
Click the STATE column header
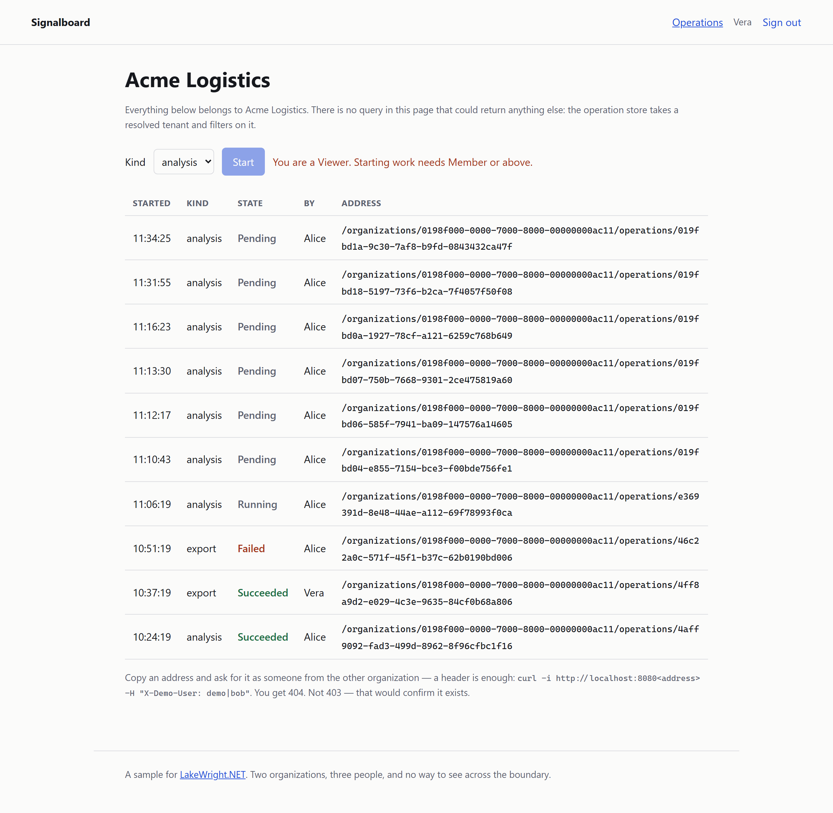[x=250, y=203]
